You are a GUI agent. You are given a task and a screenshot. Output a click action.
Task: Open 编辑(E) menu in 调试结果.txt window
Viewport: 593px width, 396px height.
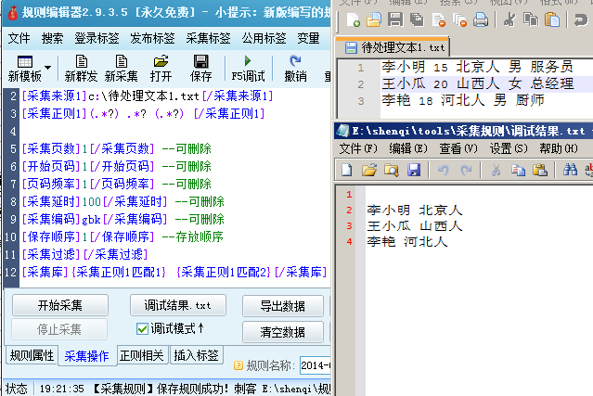click(x=408, y=148)
